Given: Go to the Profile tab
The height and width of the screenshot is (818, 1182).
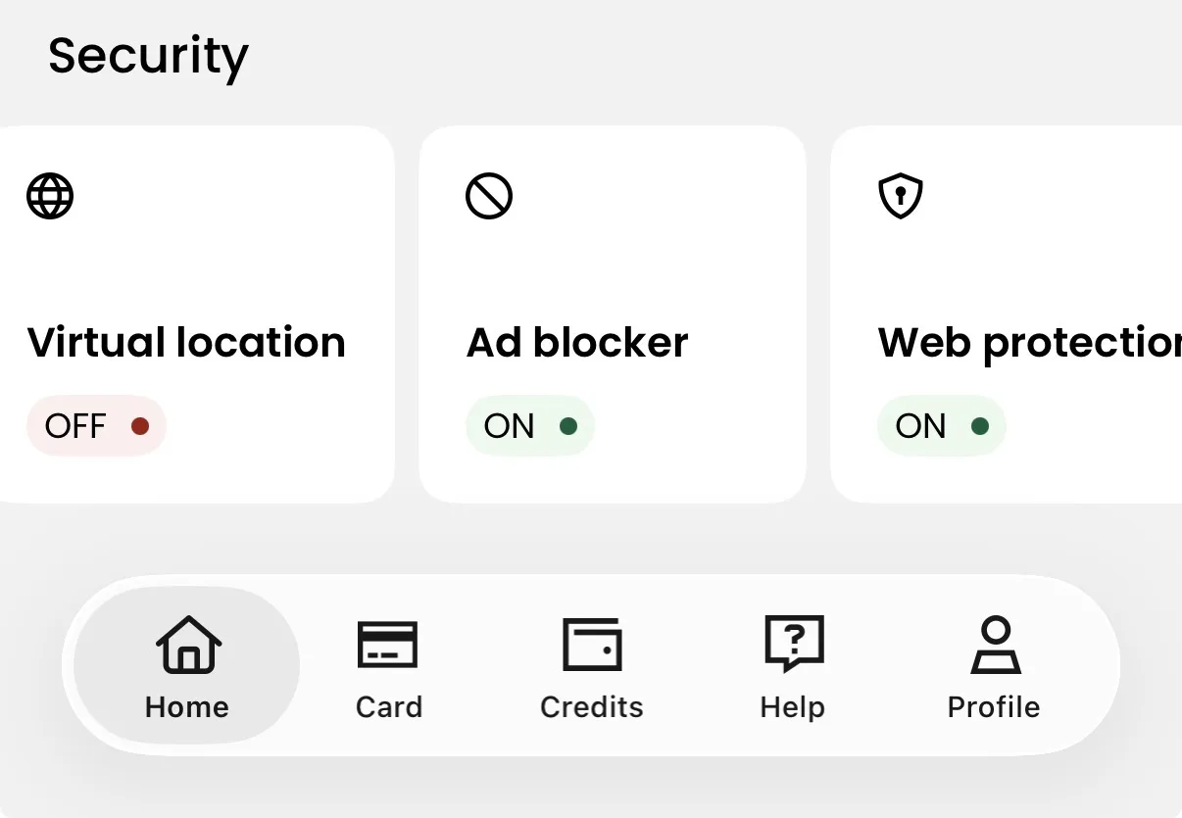Looking at the screenshot, I should pos(994,666).
